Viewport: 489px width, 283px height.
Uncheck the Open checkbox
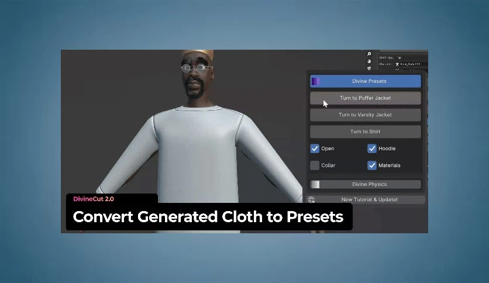(315, 149)
